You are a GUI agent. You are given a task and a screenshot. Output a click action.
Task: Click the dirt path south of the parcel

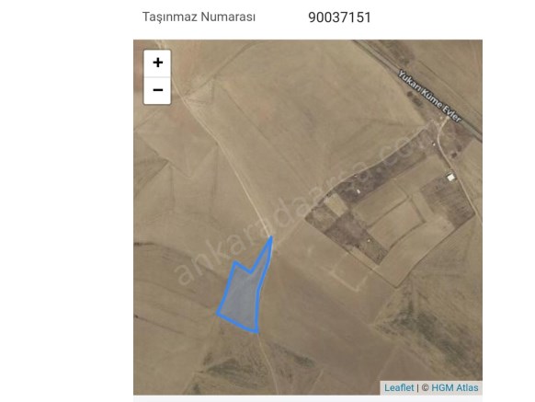tap(267, 363)
